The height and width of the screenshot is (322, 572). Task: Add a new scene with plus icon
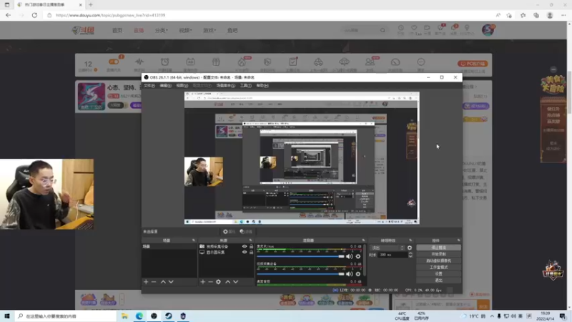pyautogui.click(x=146, y=282)
